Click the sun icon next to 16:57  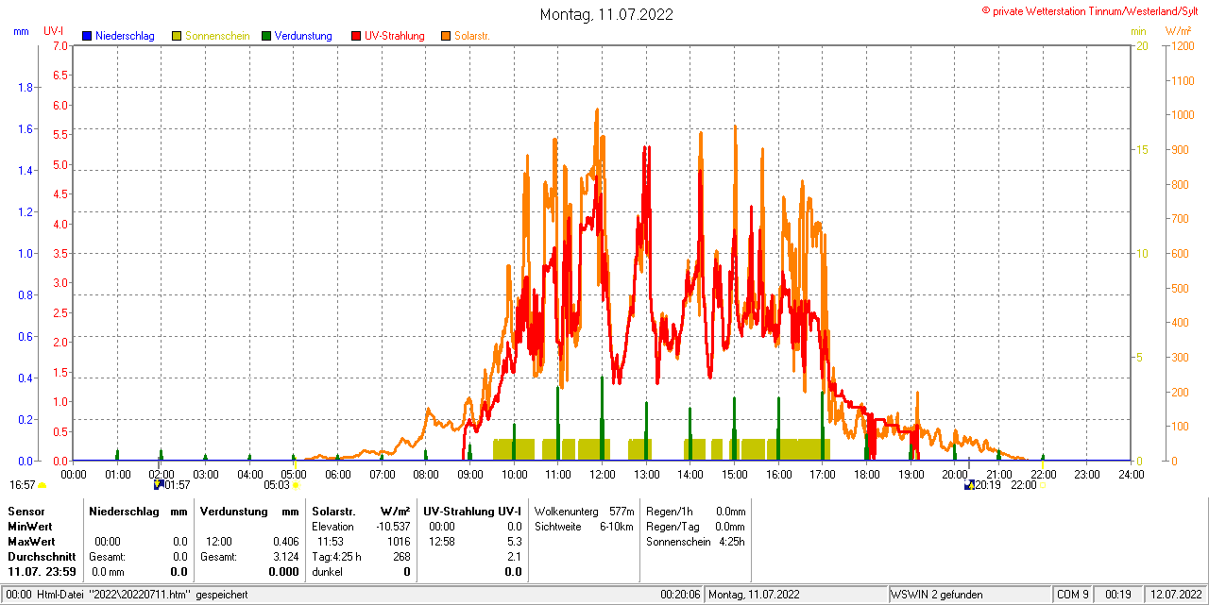coord(42,485)
